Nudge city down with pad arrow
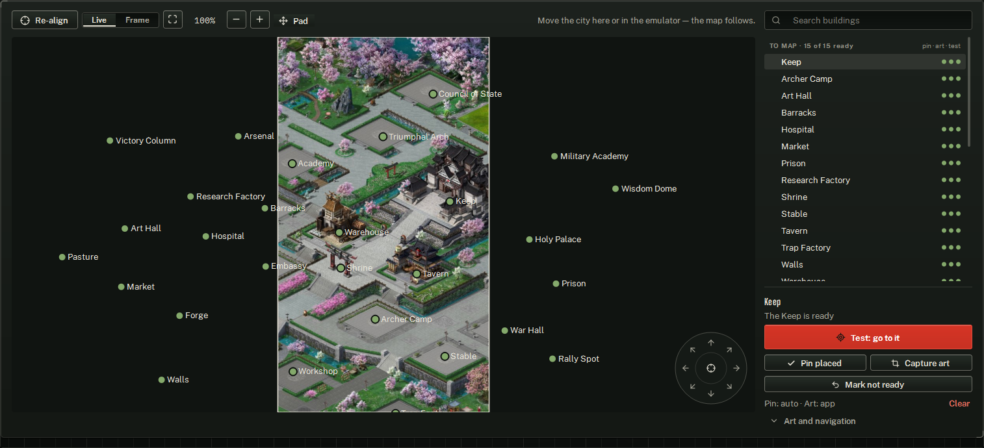Screen dimensions: 984x448 (711, 393)
